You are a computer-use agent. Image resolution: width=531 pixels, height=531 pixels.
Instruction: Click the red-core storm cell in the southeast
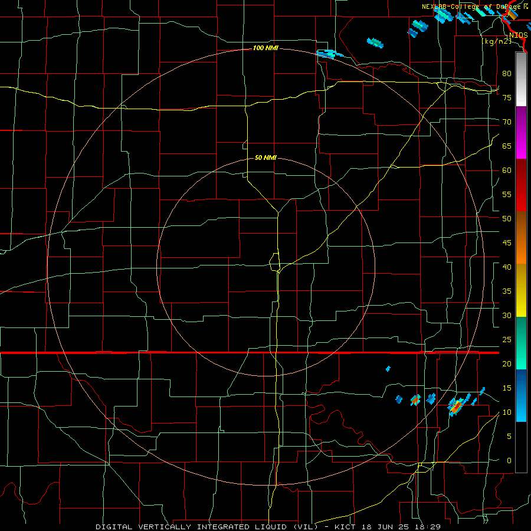[x=457, y=406]
